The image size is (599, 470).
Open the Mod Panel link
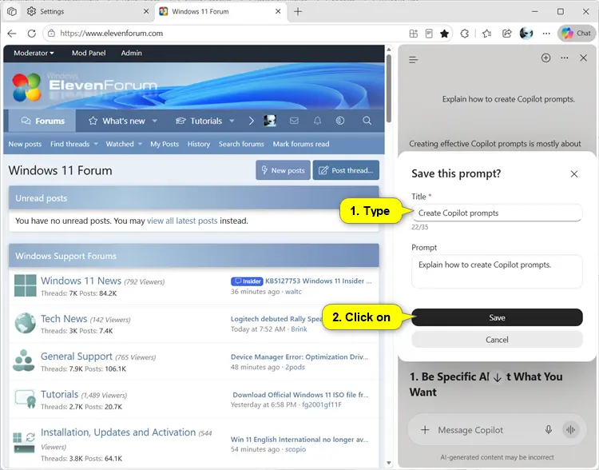pos(89,54)
